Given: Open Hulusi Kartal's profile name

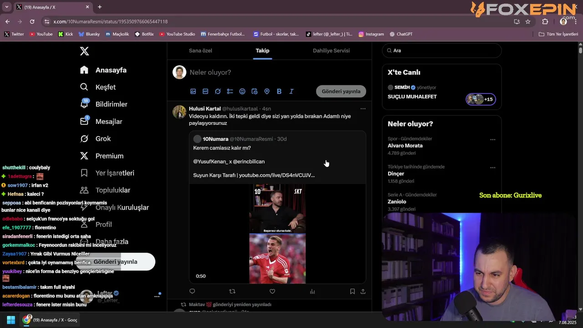Looking at the screenshot, I should [x=205, y=109].
